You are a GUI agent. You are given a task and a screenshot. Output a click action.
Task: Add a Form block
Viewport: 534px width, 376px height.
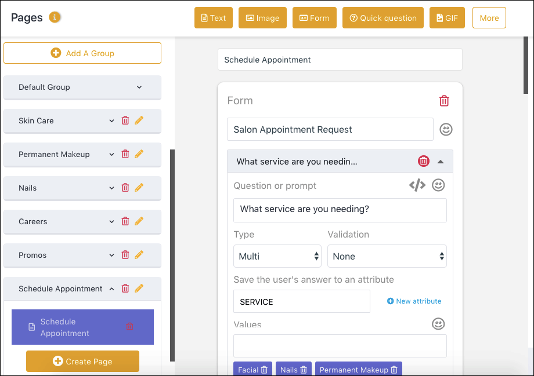click(315, 18)
